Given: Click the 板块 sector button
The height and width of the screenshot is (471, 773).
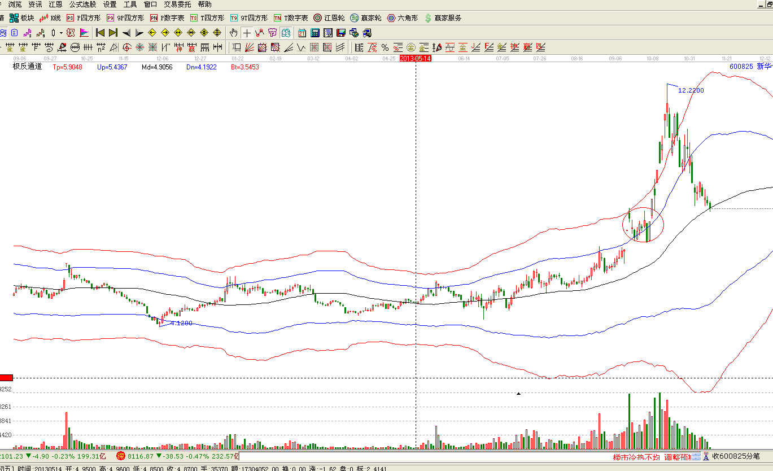Looking at the screenshot, I should pos(22,18).
